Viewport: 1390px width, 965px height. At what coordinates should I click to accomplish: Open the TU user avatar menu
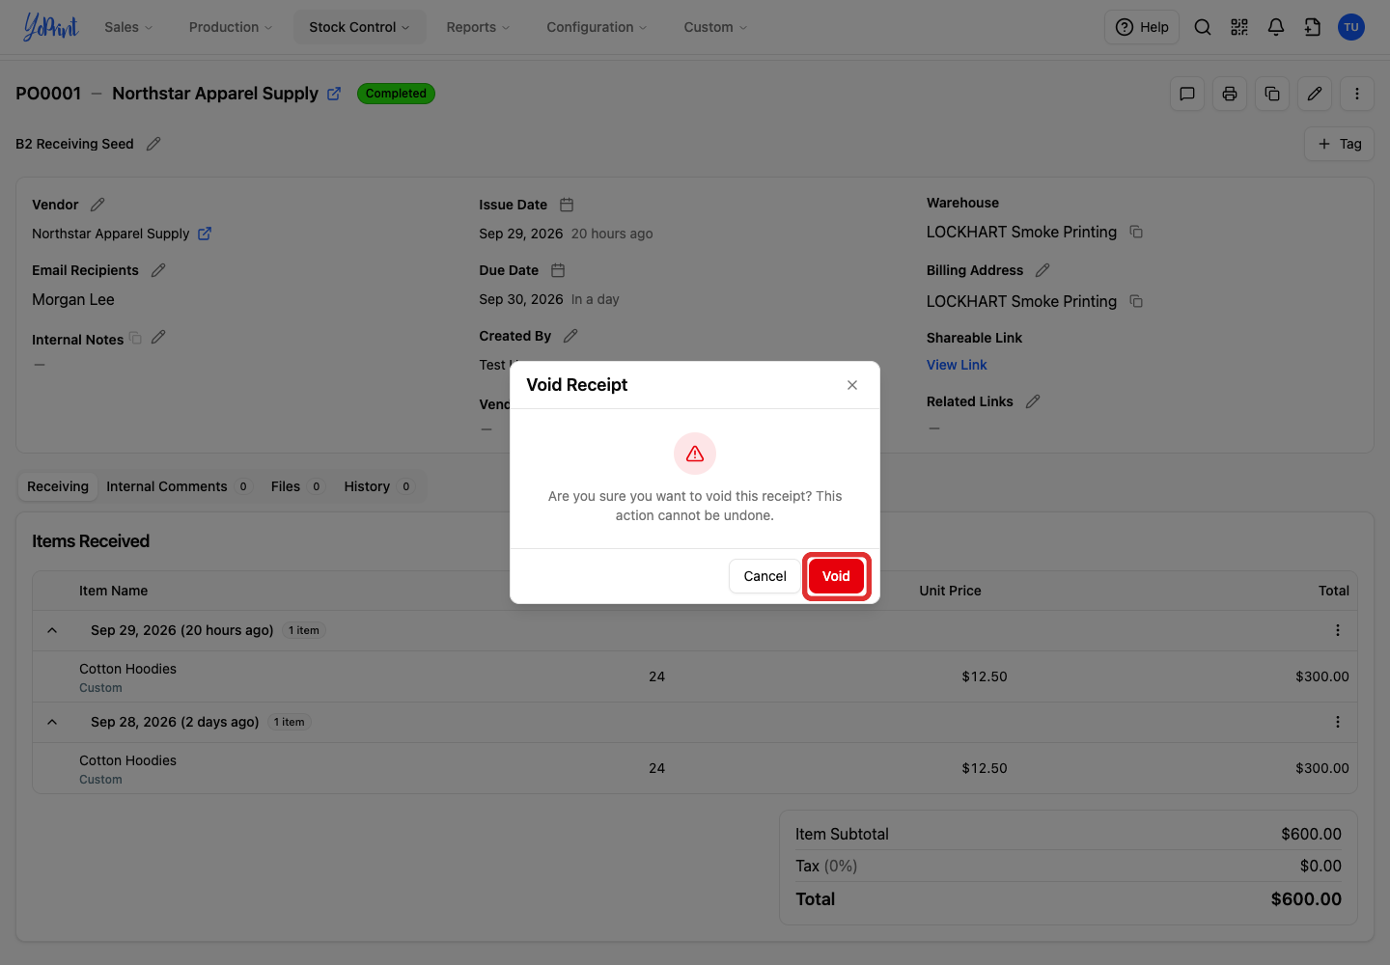click(1351, 27)
